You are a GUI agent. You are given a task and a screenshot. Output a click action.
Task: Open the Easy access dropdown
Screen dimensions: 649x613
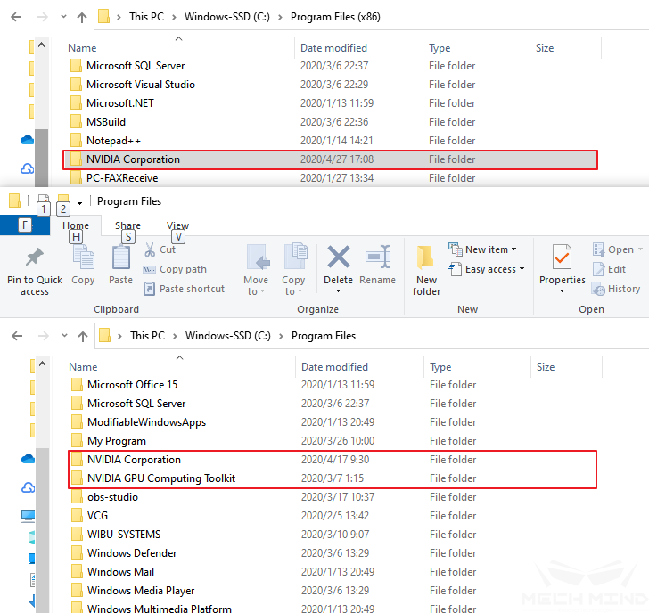[x=487, y=269]
